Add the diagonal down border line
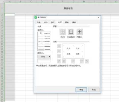 pos(87,61)
